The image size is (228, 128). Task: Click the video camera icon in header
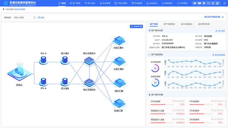point(199,3)
